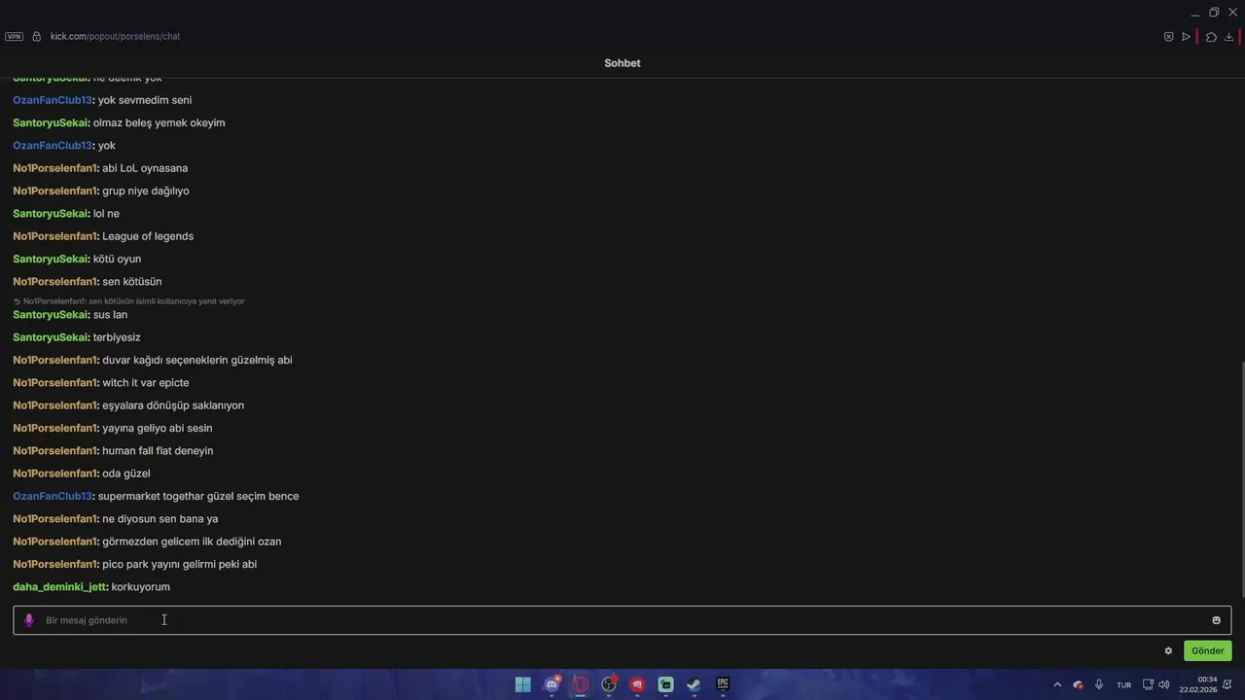Click OzanFanClub13 username beside 'yok sevmedim seni'
Screen dimensions: 1245x700
(53, 100)
